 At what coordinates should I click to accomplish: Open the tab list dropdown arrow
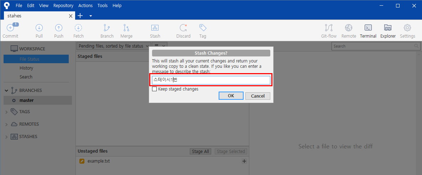pos(91,16)
